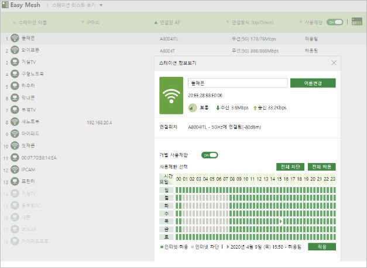Toggle the 개별 사용제한 switch

210,155
